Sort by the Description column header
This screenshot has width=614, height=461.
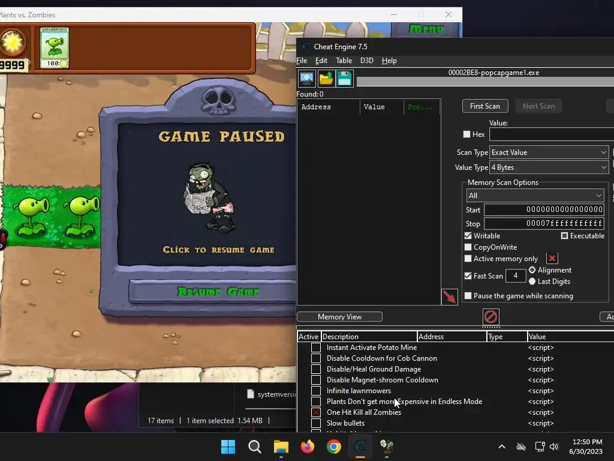369,336
